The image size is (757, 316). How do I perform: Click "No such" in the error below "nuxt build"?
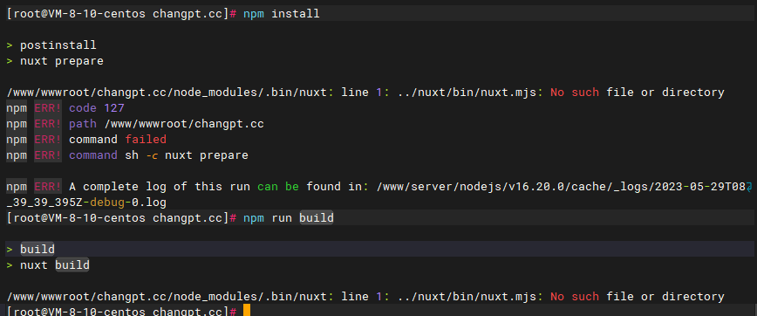tap(575, 296)
